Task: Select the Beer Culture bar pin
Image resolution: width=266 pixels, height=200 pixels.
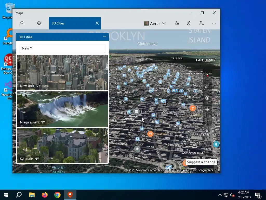Action: (x=192, y=108)
